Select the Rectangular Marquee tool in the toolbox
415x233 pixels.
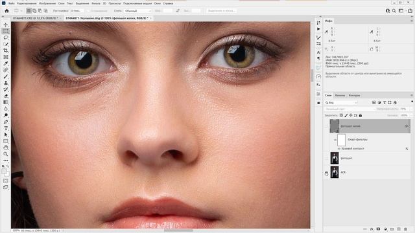pos(6,31)
